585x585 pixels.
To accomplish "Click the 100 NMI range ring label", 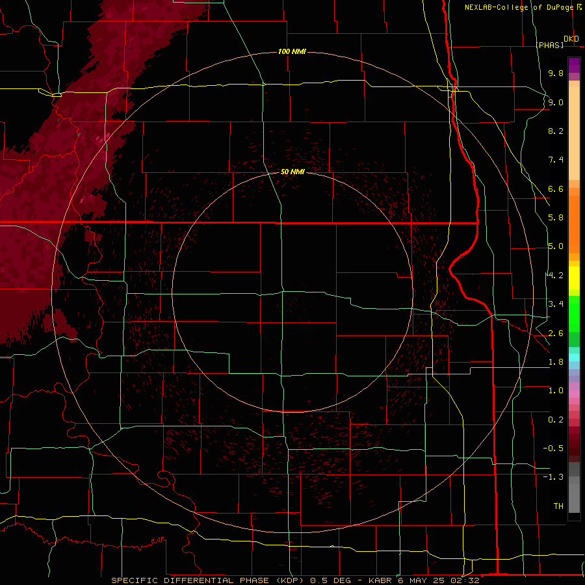I will pos(292,51).
